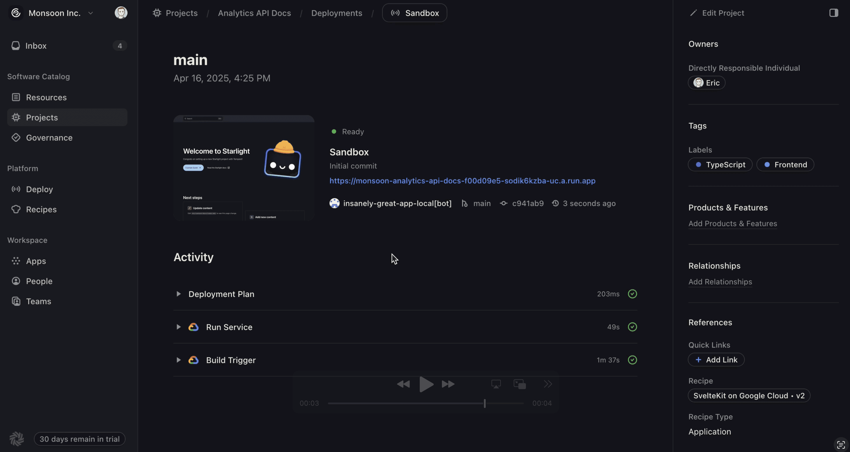Click the pinwheel logo beside trial badge

coord(17,439)
